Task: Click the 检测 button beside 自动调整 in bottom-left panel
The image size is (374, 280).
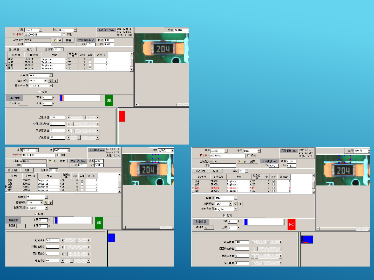Action: 27,170
